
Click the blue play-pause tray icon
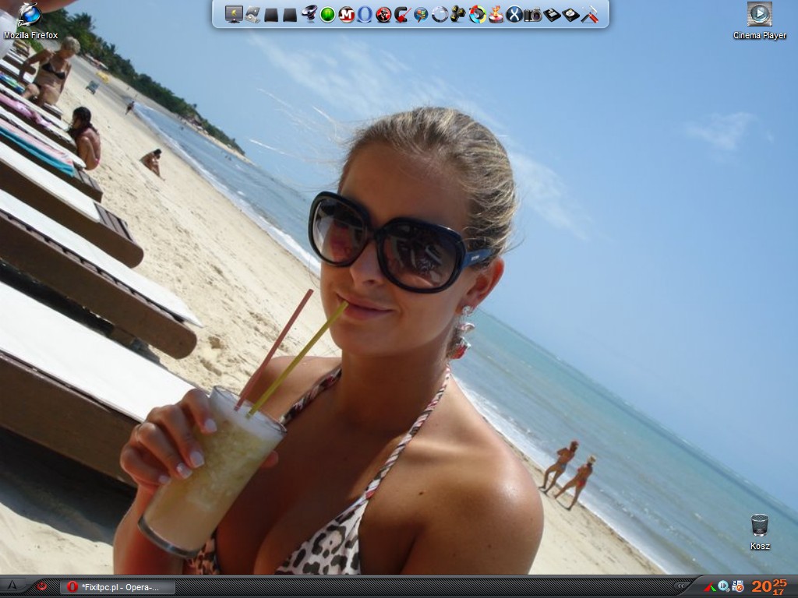click(723, 586)
